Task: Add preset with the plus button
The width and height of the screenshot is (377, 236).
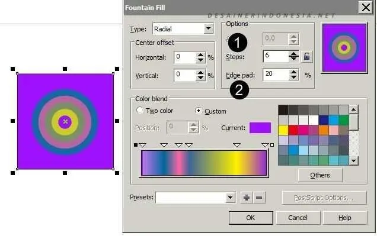Action: [247, 198]
